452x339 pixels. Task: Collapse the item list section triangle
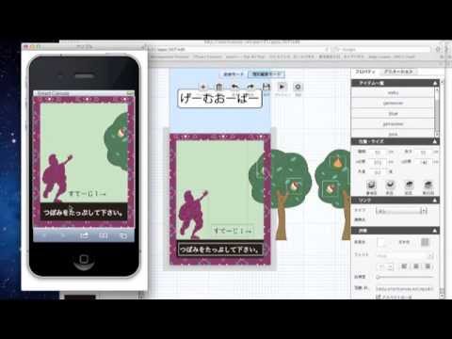[x=435, y=83]
